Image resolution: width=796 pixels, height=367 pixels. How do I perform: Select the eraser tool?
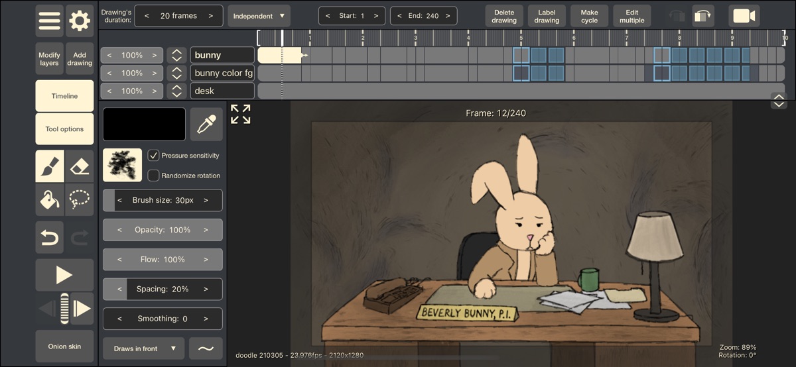[x=80, y=166]
